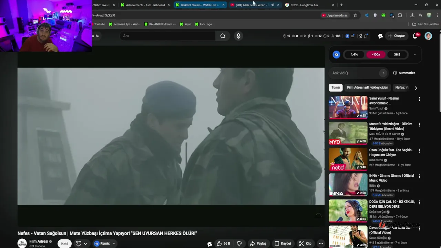The image size is (441, 248).
Task: Open more actions menu under the video
Action: (321, 244)
